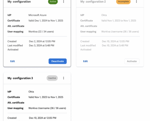This screenshot has height=121, width=150.
Task: Click Workiva Username mapping in configuration 3
Action: coord(47,108)
